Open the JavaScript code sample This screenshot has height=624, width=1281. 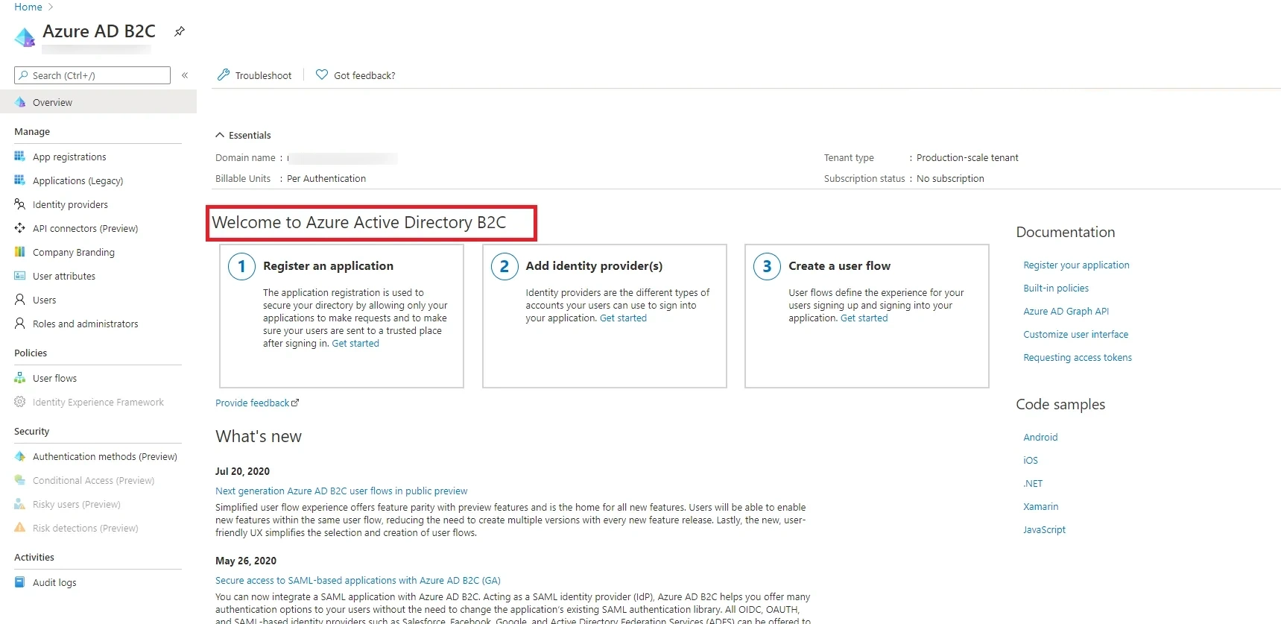tap(1044, 529)
